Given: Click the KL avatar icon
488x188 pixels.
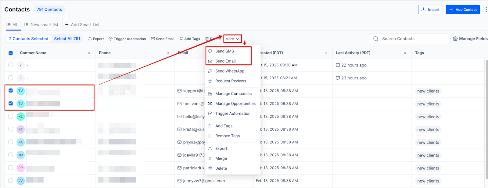Looking at the screenshot, I should (x=20, y=117).
